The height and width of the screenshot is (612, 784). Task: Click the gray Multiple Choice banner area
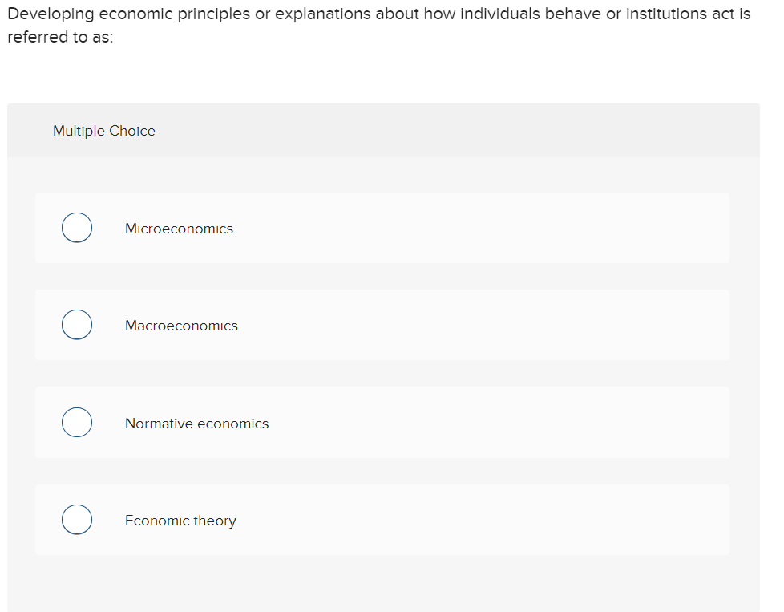tap(481, 130)
